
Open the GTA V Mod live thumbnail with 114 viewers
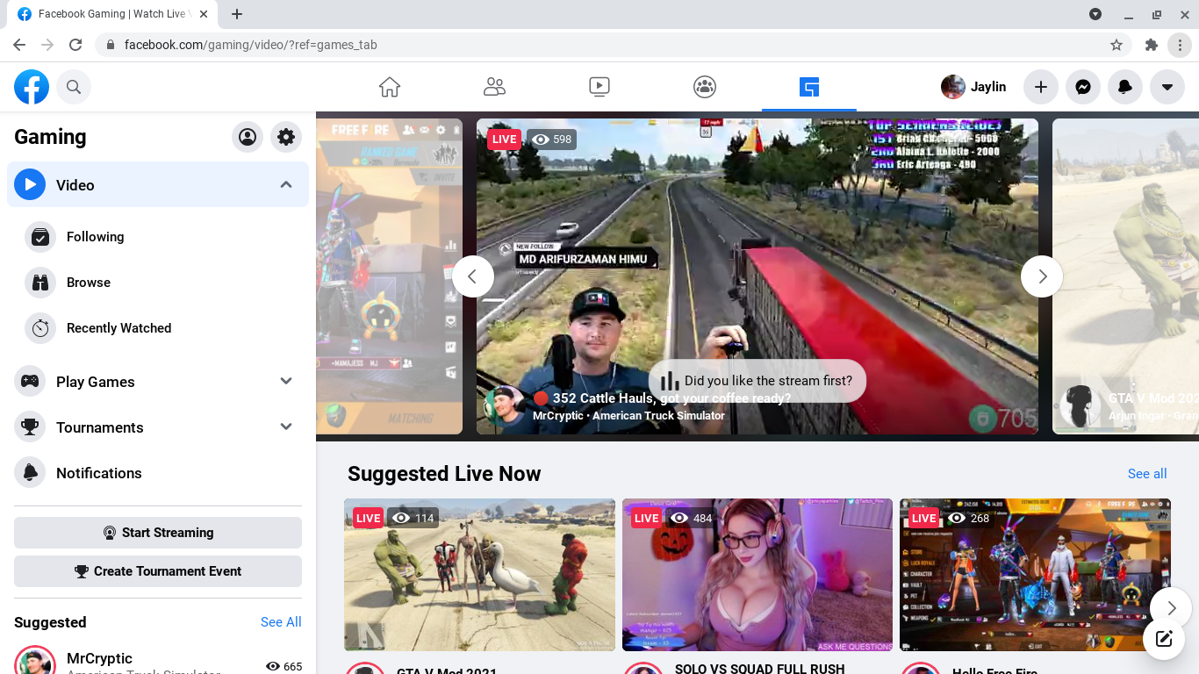pos(479,575)
